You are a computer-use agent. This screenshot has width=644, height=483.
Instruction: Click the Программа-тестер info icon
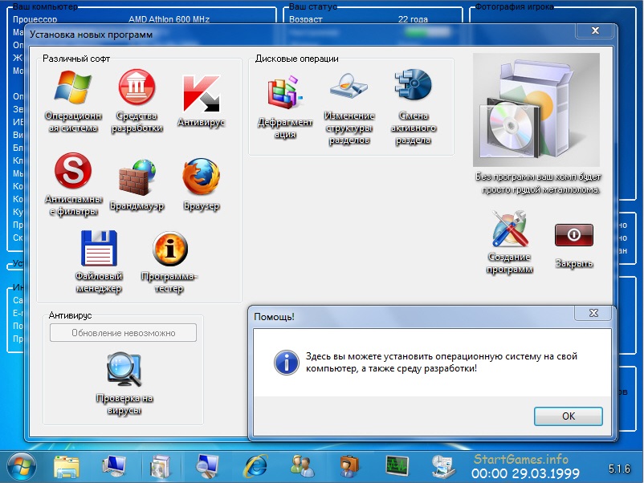click(169, 250)
